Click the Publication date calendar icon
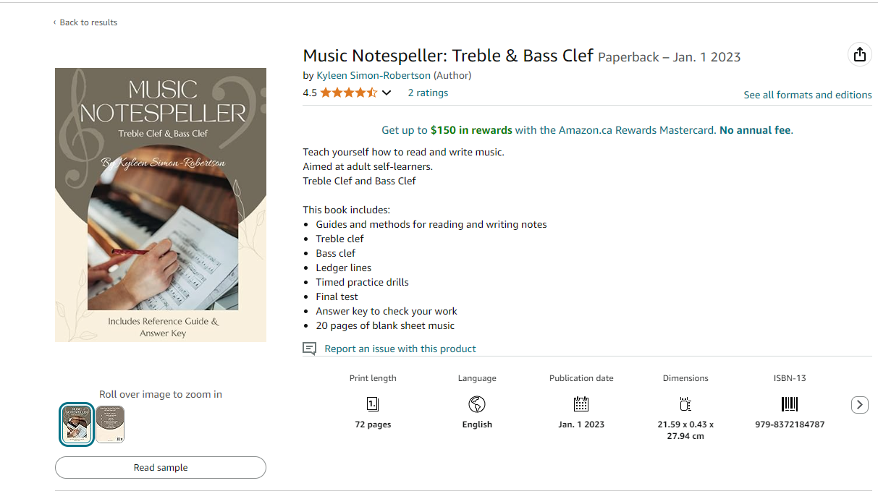This screenshot has width=878, height=491. (x=581, y=404)
